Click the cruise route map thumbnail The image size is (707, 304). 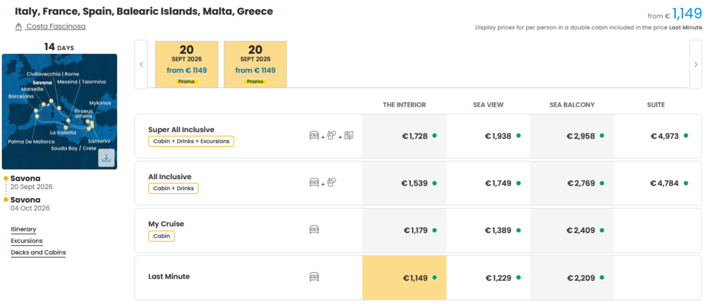click(59, 111)
